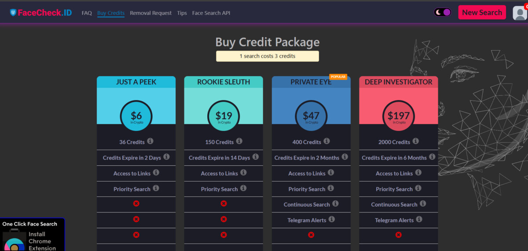Open the Tips page
Screen dimensions: 528x251
[182, 13]
